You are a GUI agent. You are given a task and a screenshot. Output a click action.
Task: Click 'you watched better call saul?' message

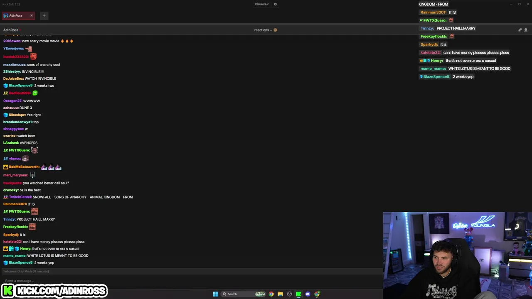46,183
